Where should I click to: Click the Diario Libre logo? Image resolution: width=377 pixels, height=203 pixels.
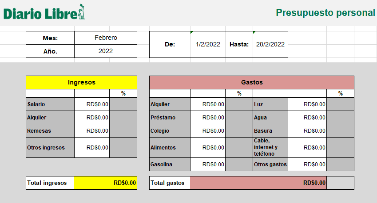pyautogui.click(x=44, y=12)
